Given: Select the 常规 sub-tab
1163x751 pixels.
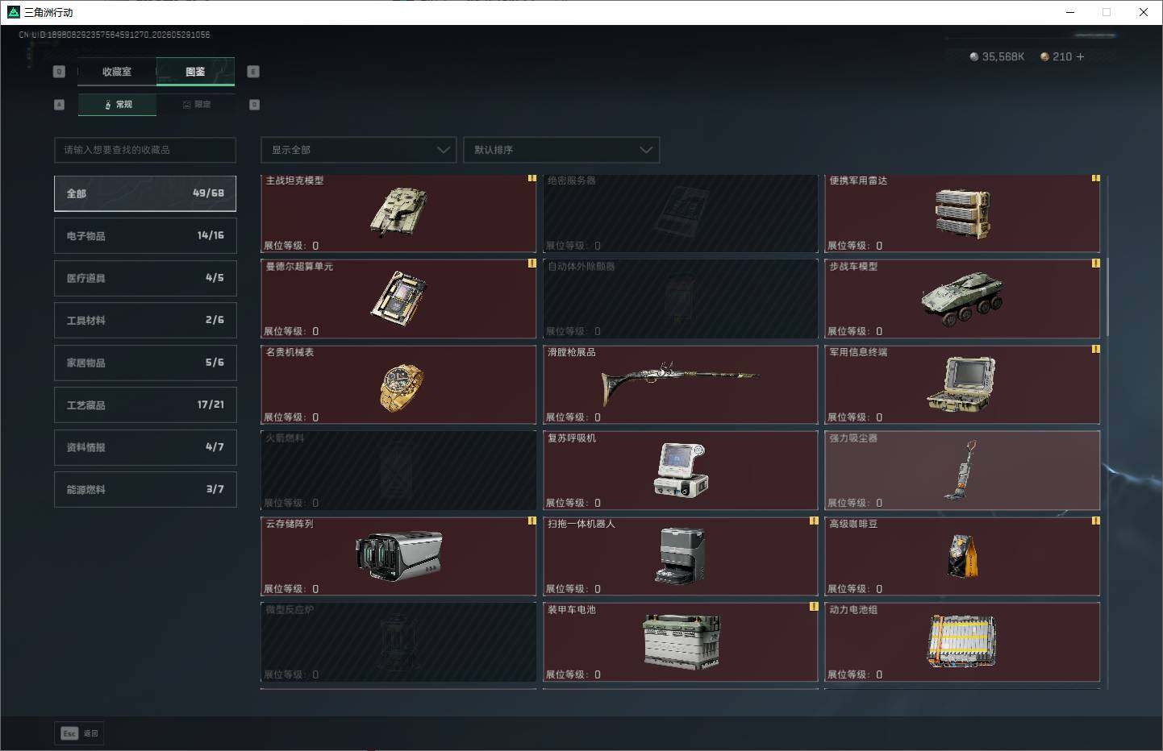Looking at the screenshot, I should tap(118, 105).
